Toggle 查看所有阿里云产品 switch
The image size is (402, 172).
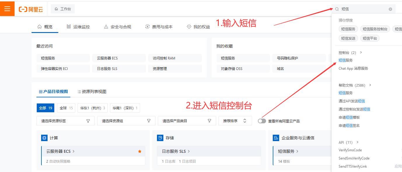click(x=262, y=121)
